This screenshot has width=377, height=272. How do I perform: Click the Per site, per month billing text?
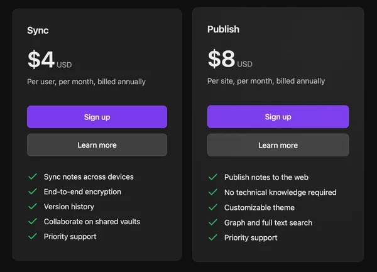click(x=266, y=81)
